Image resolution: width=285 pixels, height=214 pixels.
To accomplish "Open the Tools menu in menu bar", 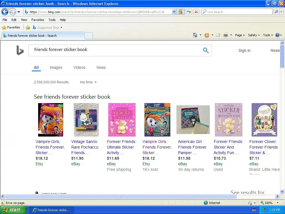I will coord(52,20).
